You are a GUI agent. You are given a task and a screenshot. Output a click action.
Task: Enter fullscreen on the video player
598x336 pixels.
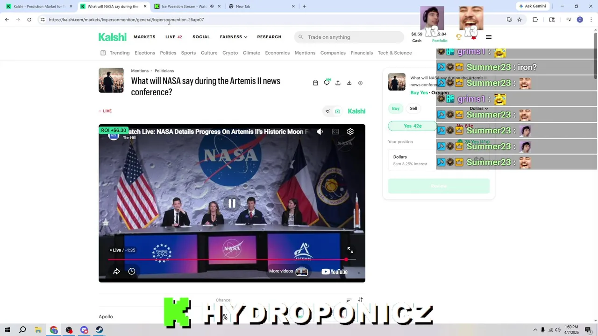(350, 251)
